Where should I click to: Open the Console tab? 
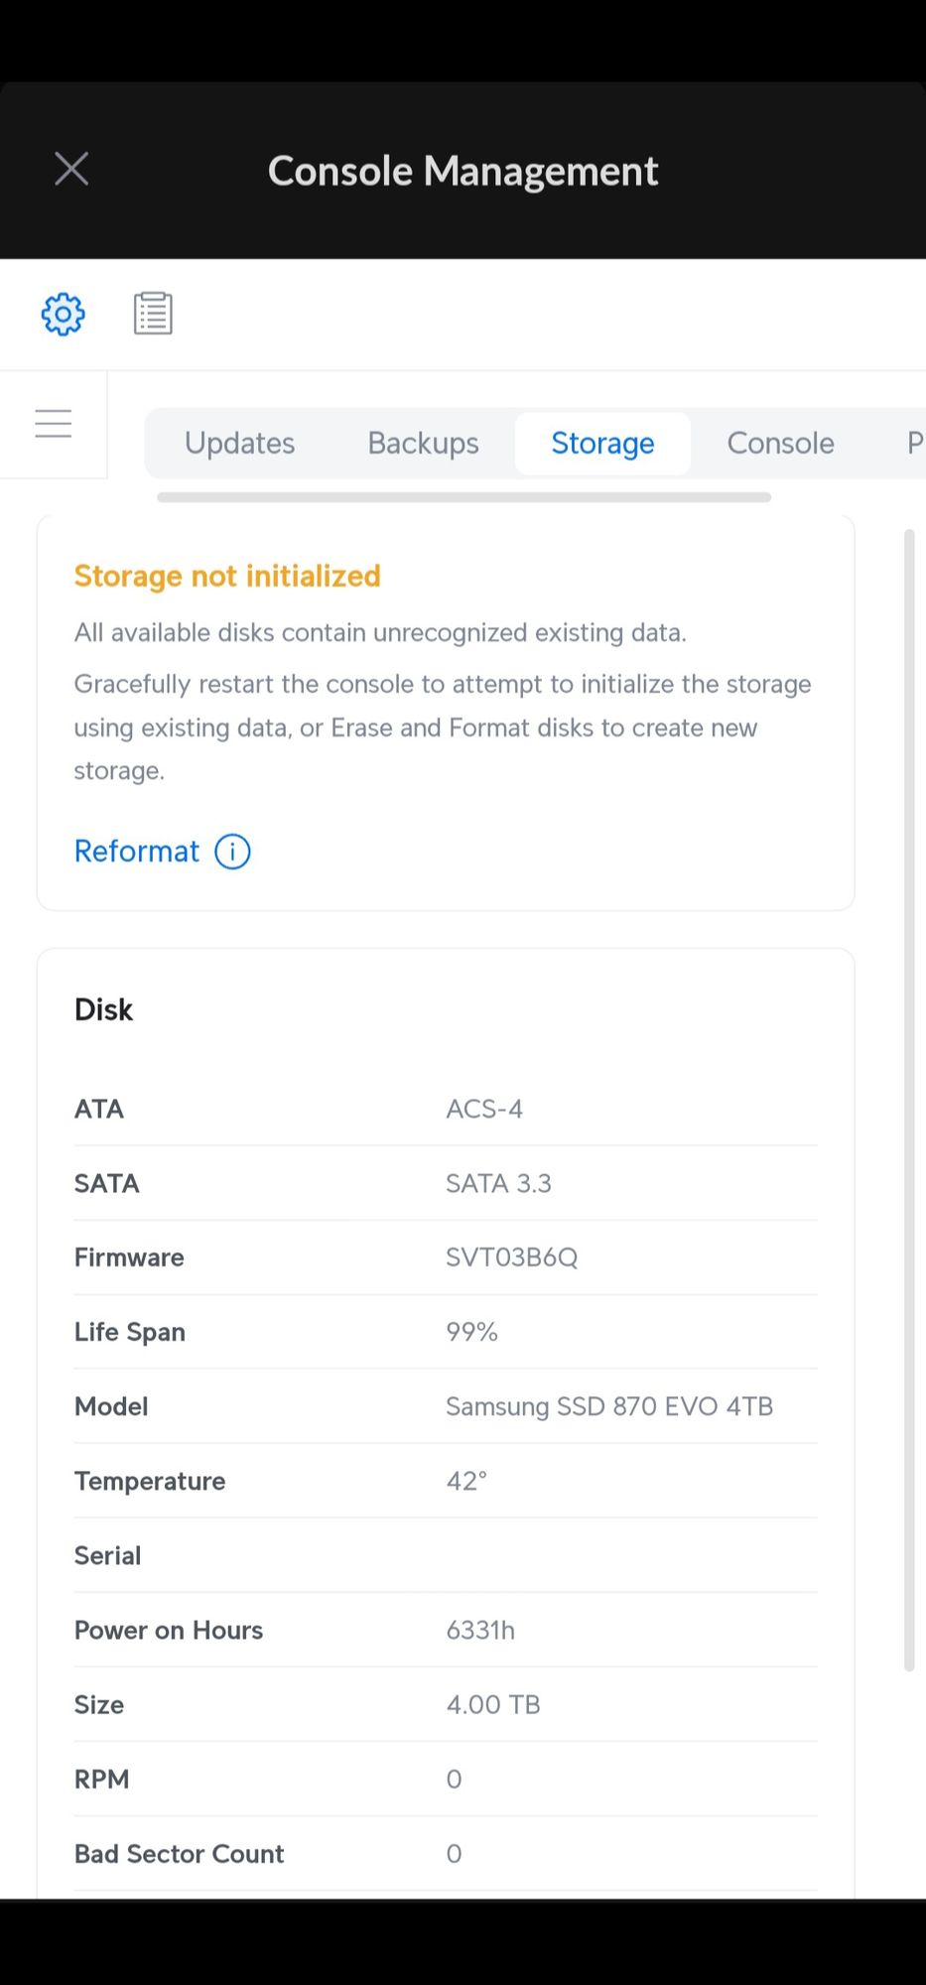pos(780,443)
